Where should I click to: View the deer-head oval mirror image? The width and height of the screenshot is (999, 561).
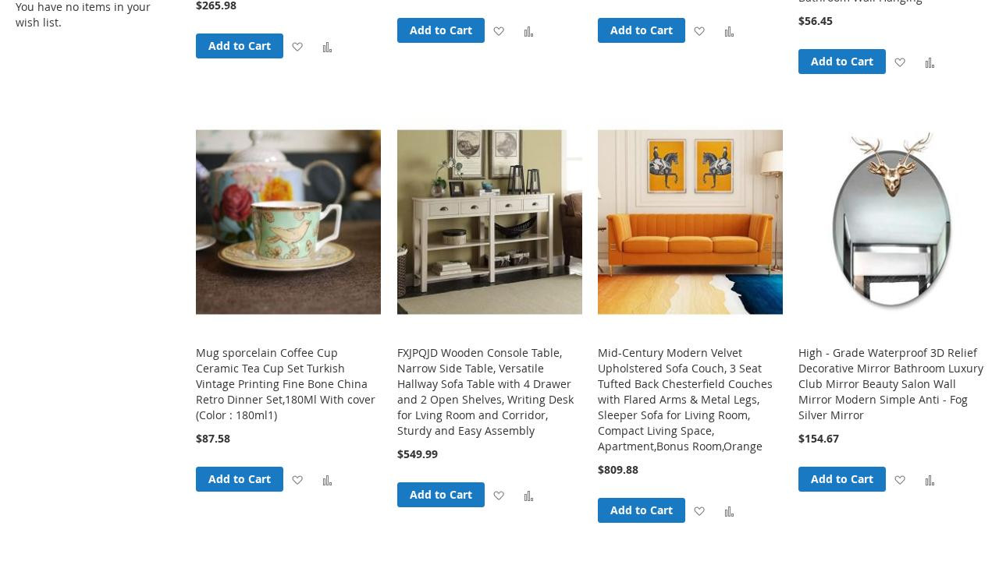pos(891,222)
